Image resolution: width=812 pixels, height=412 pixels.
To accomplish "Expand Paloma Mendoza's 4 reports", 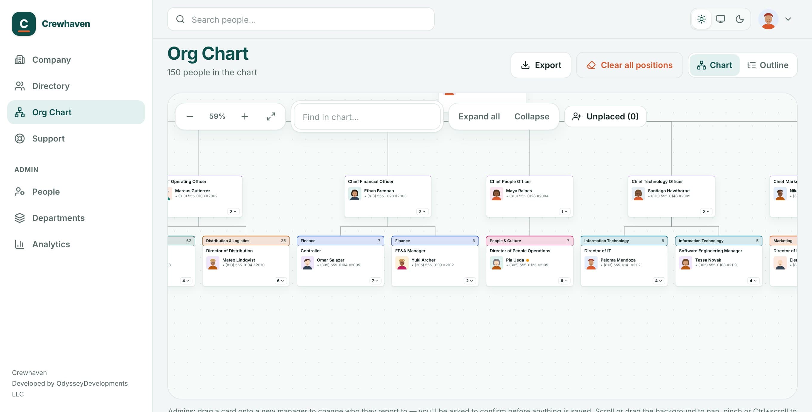I will point(659,281).
